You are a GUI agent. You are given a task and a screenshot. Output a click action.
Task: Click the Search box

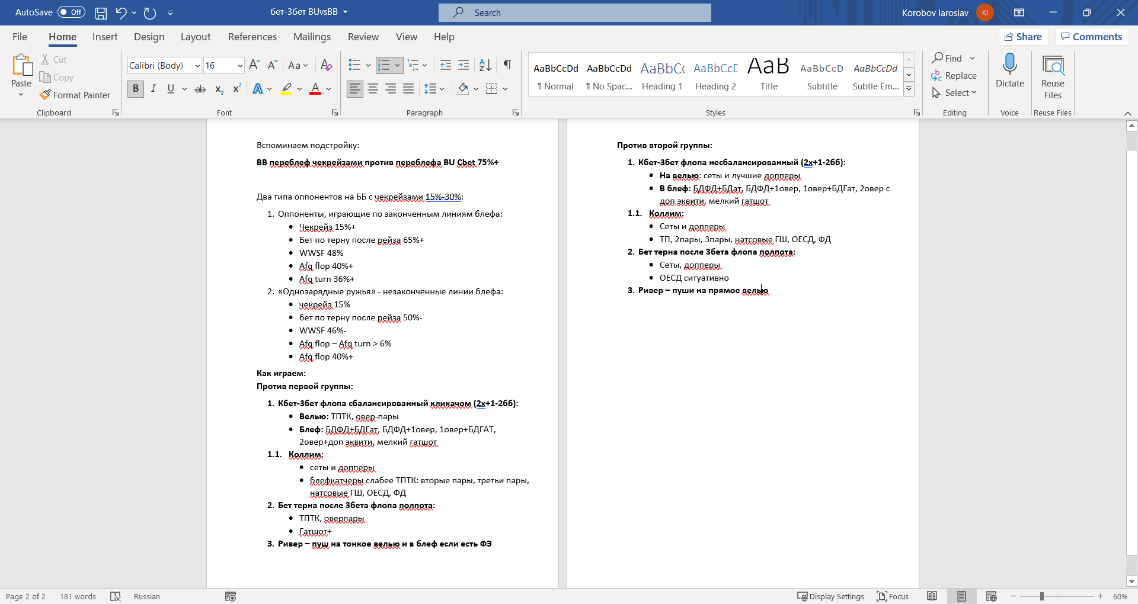click(575, 12)
